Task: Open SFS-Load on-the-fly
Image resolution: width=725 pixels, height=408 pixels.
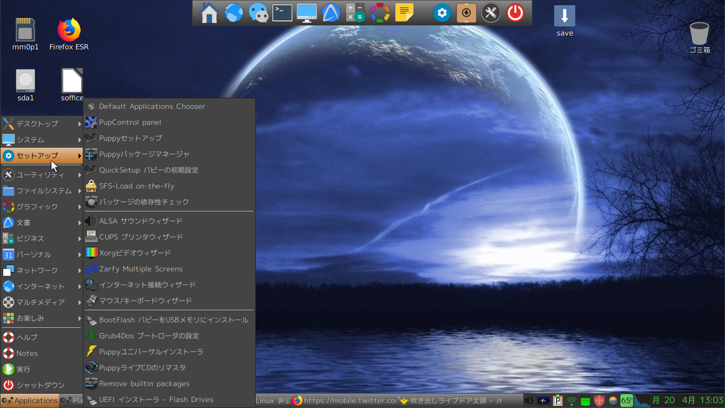Action: pyautogui.click(x=169, y=186)
